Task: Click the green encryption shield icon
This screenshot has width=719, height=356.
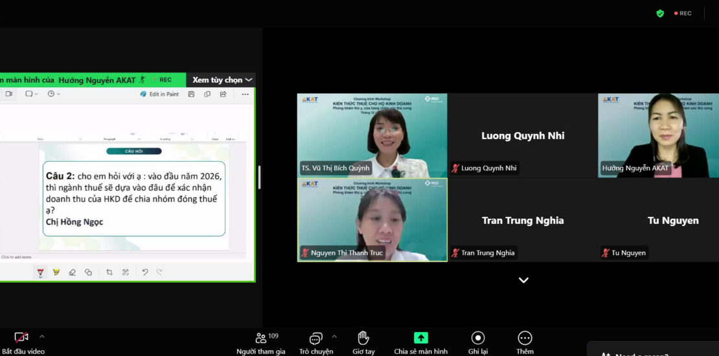Action: pos(660,13)
